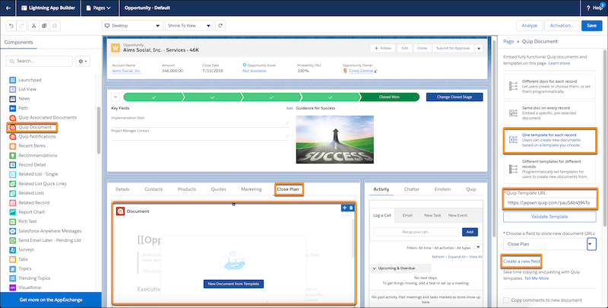Select Different templates for different records option

click(549, 169)
